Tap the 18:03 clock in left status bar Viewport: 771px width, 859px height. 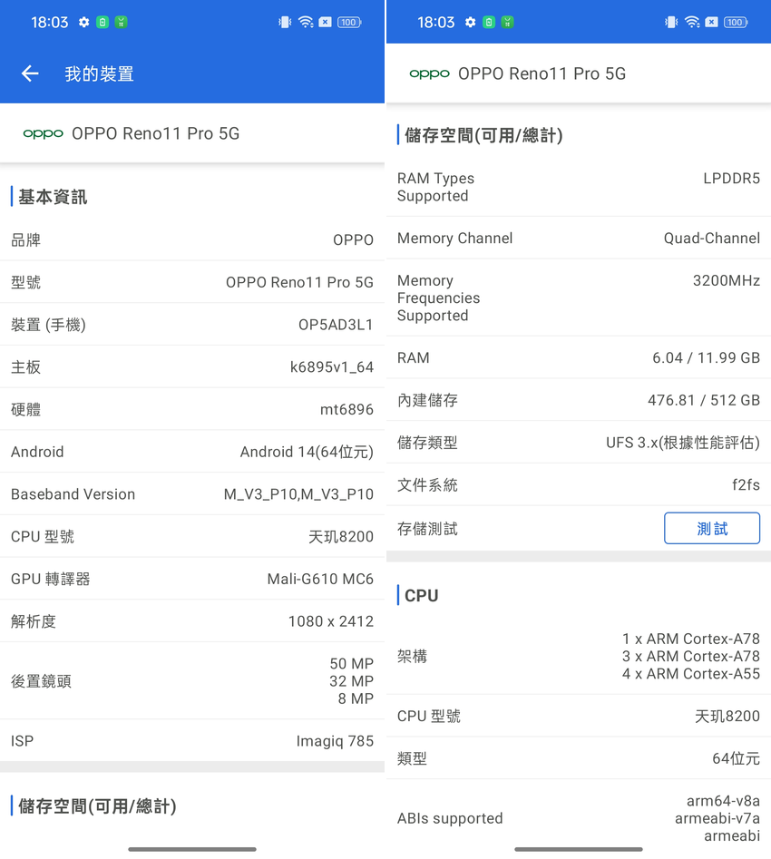tap(50, 23)
